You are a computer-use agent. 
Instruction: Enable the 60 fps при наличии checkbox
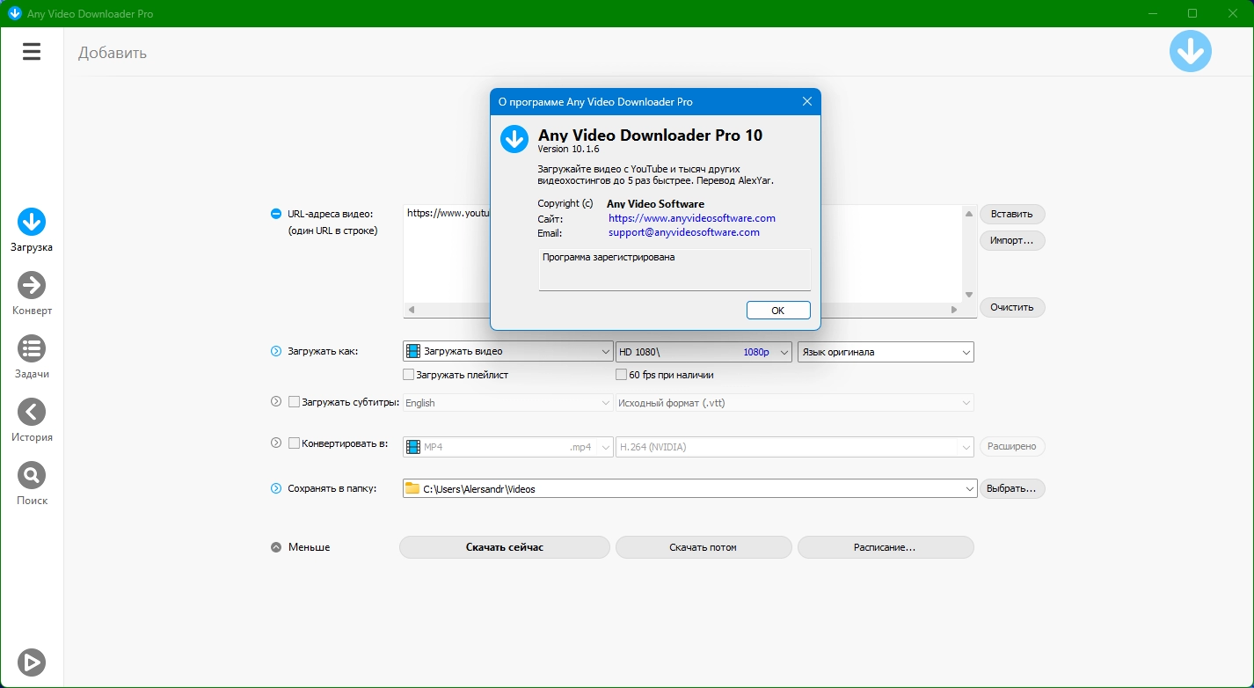coord(622,375)
